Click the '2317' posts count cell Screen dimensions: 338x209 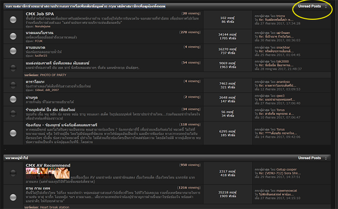pyautogui.click(x=227, y=173)
